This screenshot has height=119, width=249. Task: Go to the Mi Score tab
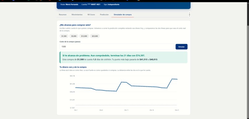(91, 15)
